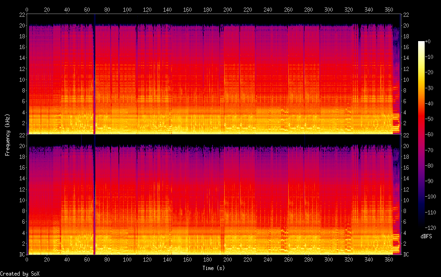The height and width of the screenshot is (277, 441).
Task: Click the 'Time (s)' axis title
Action: pyautogui.click(x=214, y=268)
